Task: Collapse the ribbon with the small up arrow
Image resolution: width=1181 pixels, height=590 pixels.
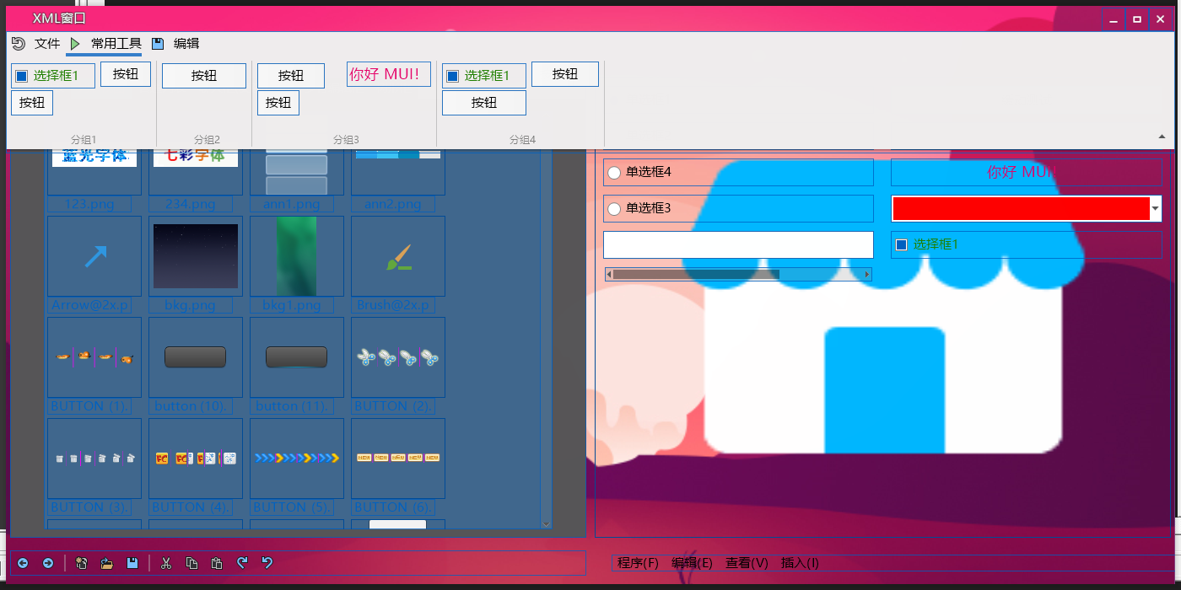Action: tap(1162, 136)
